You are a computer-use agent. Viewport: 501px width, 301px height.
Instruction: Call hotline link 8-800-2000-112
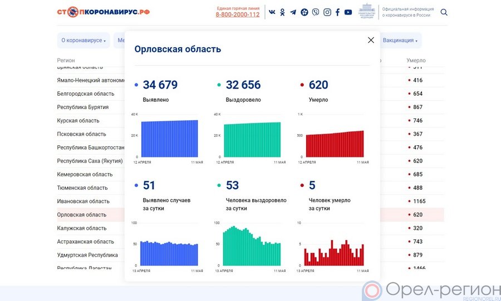[x=237, y=14]
